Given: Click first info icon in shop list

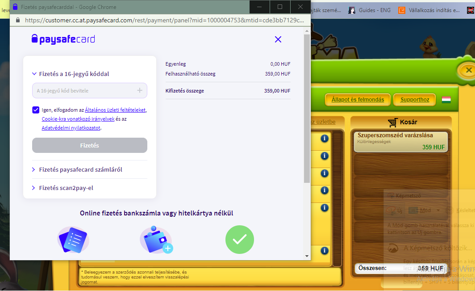Looking at the screenshot, I should 325,139.
